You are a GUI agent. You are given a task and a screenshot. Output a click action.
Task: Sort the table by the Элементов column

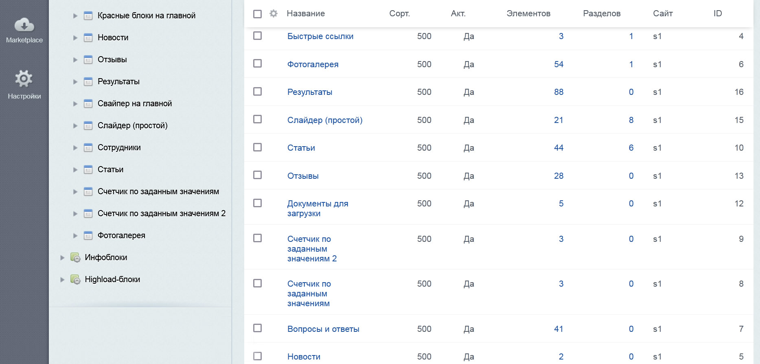pyautogui.click(x=528, y=13)
